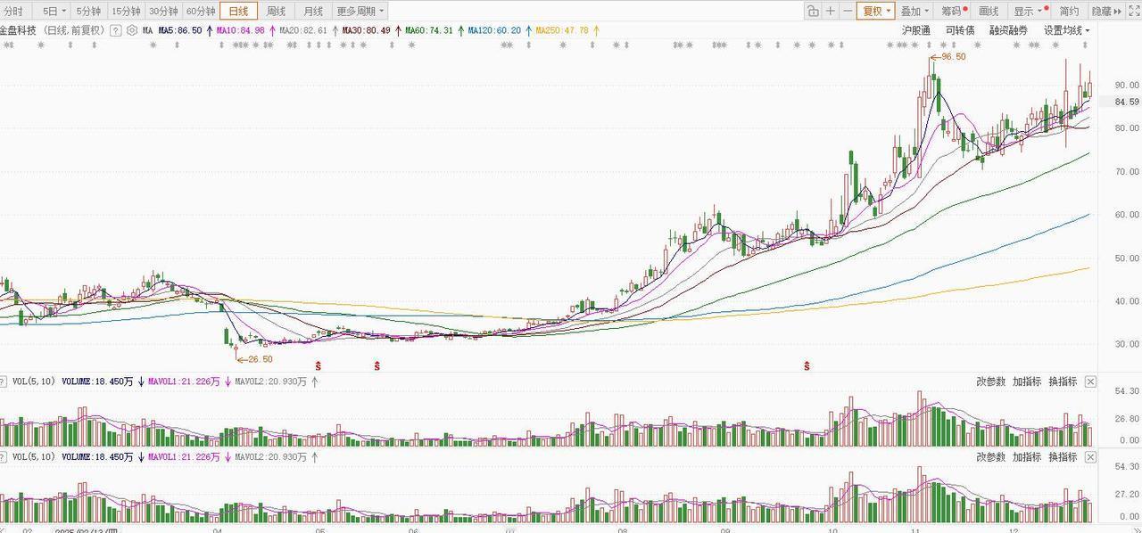This screenshot has width=1142, height=533.
Task: Click the S marker near month 05
Action: (x=319, y=366)
